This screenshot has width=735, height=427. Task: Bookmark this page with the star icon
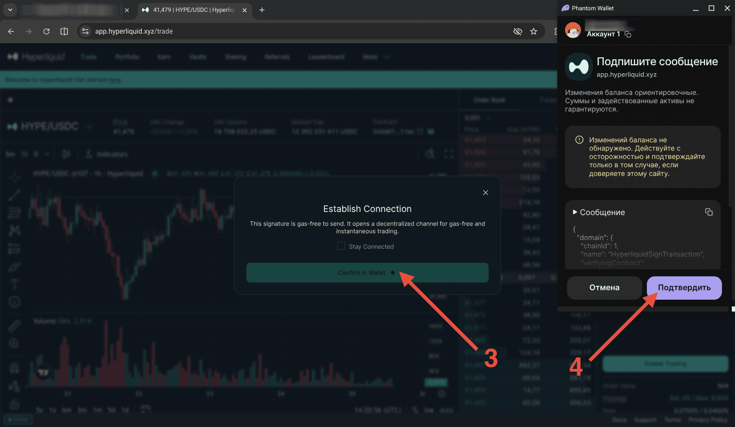(x=534, y=31)
